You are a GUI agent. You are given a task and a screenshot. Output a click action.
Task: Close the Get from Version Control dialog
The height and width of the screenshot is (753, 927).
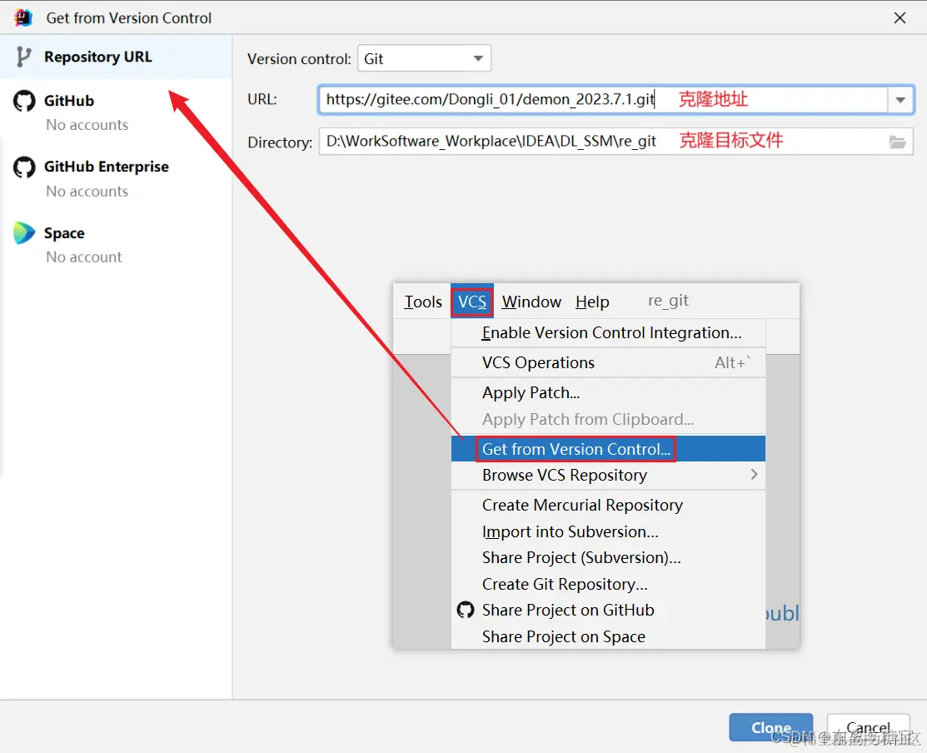(x=900, y=17)
